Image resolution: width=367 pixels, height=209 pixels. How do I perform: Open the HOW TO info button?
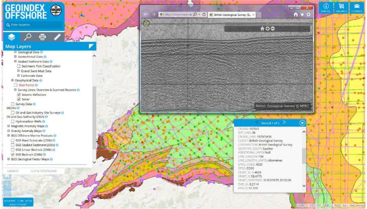tap(326, 8)
